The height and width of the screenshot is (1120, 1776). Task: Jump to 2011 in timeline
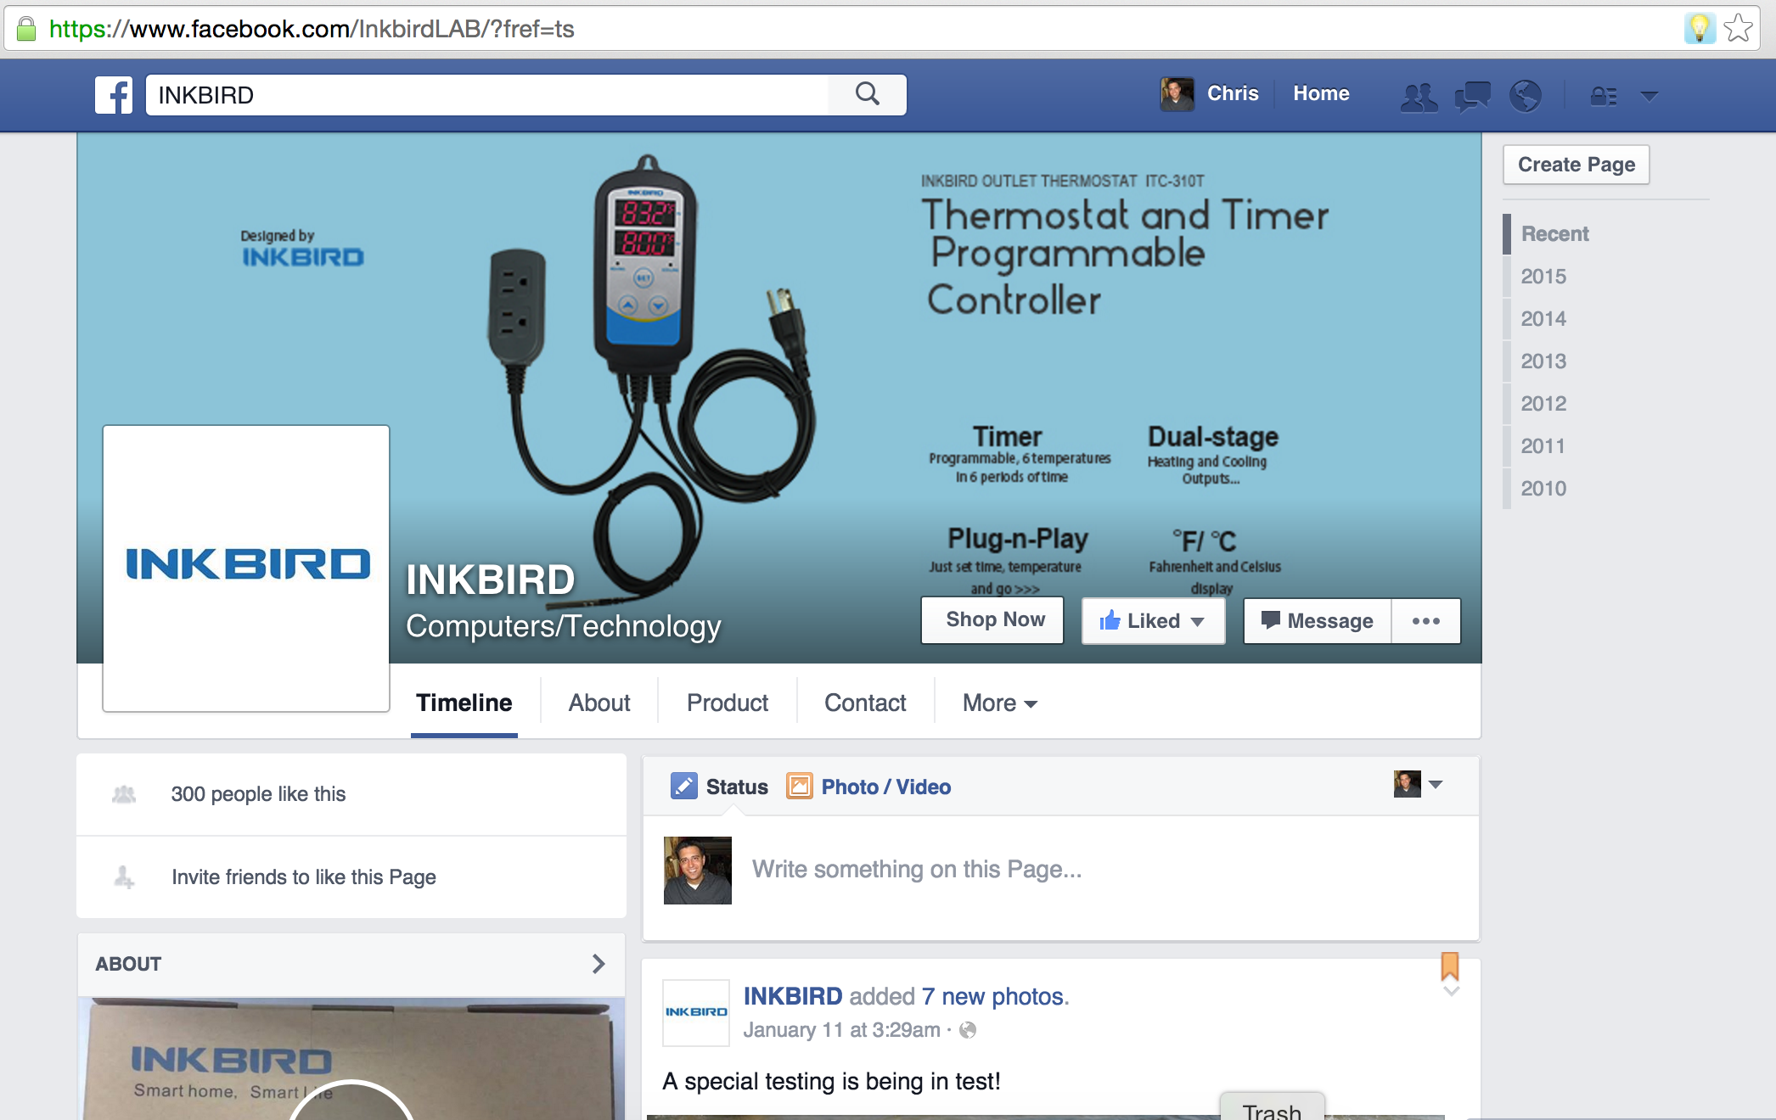click(1543, 446)
